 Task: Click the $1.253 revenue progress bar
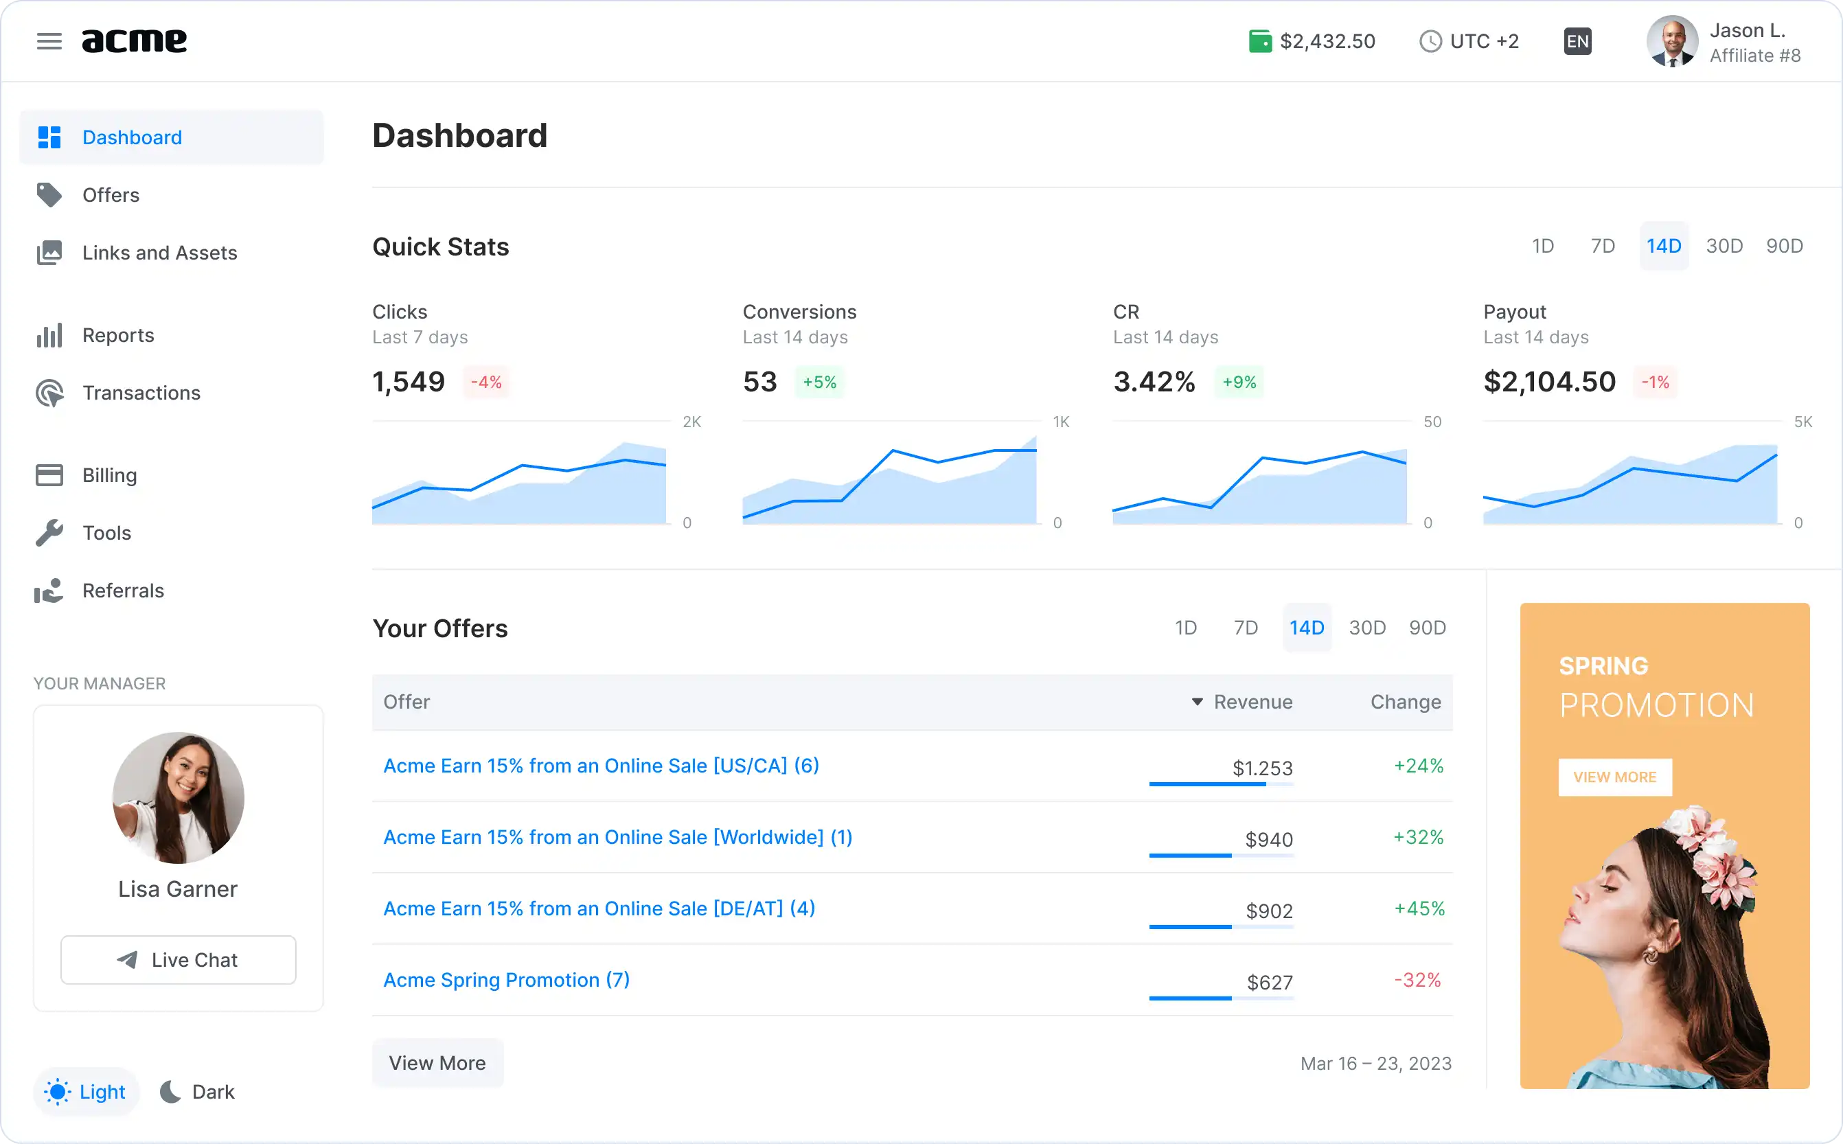point(1220,784)
